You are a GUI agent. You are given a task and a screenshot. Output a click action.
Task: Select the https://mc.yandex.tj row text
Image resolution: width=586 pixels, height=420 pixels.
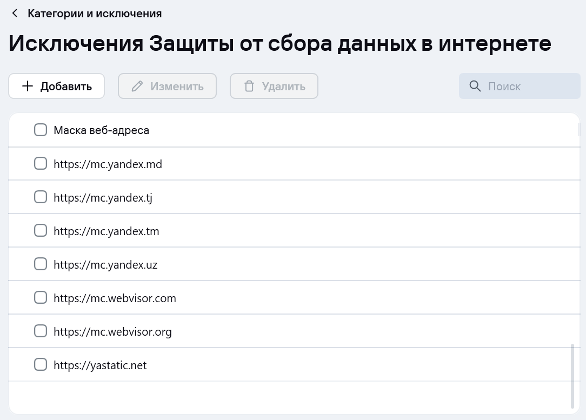(103, 198)
